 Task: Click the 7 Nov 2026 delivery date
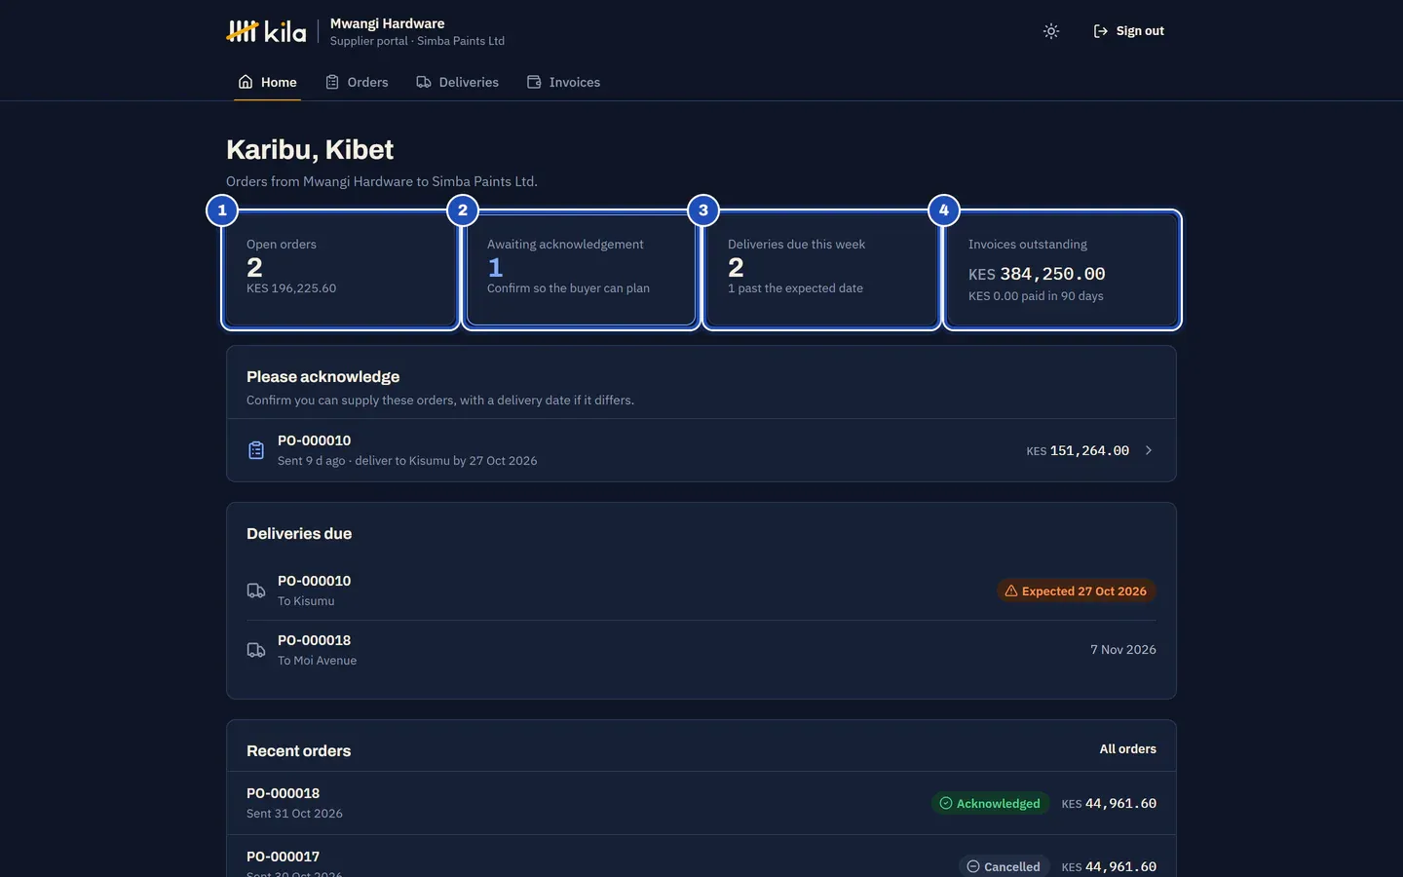coord(1123,650)
